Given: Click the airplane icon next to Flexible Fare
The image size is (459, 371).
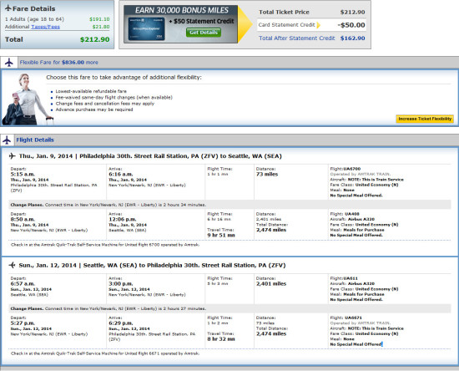Looking at the screenshot, I should pos(9,63).
